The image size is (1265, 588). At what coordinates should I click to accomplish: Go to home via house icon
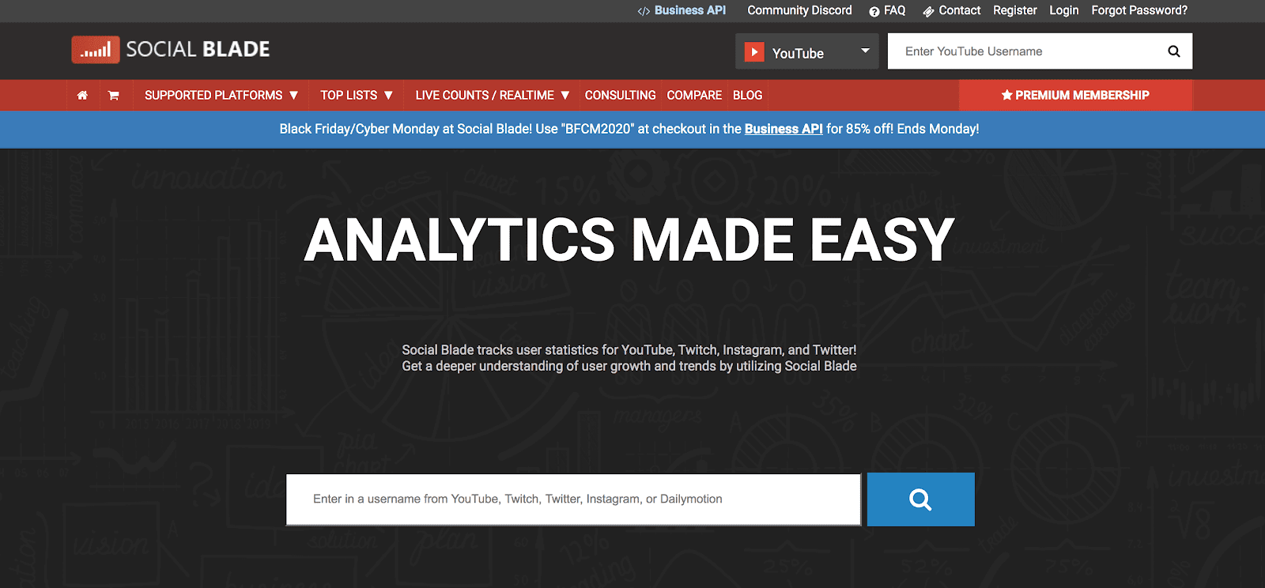pos(82,95)
